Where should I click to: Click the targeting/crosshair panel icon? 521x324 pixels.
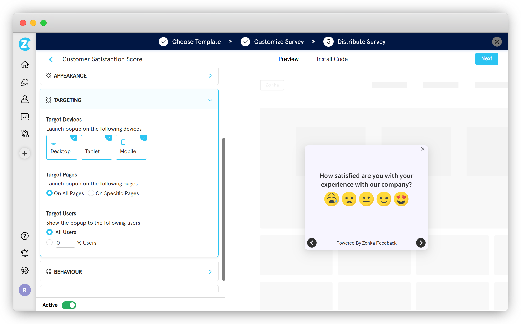48,100
